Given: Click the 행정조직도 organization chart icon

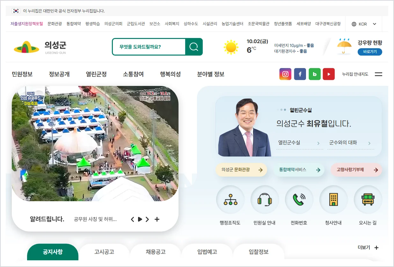Looking at the screenshot, I should 230,200.
